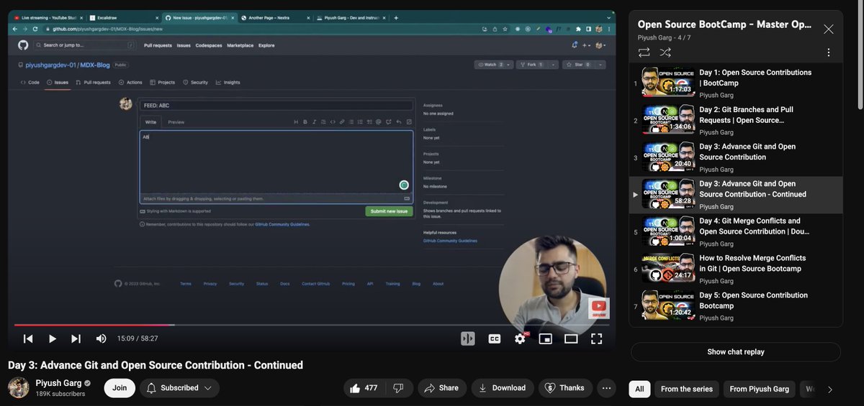
Task: Toggle closed captions
Action: click(x=494, y=338)
